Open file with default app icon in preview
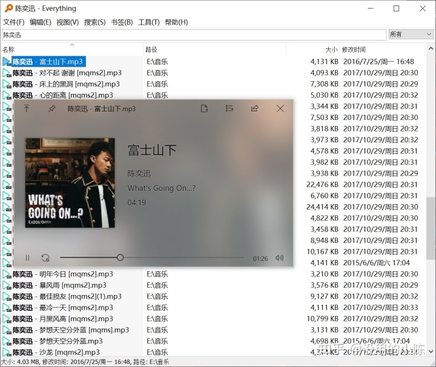 pyautogui.click(x=205, y=108)
